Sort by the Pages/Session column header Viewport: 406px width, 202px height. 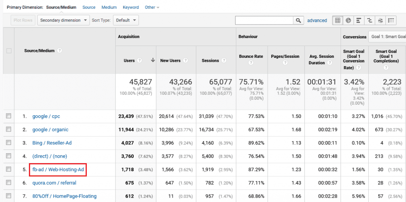click(285, 56)
